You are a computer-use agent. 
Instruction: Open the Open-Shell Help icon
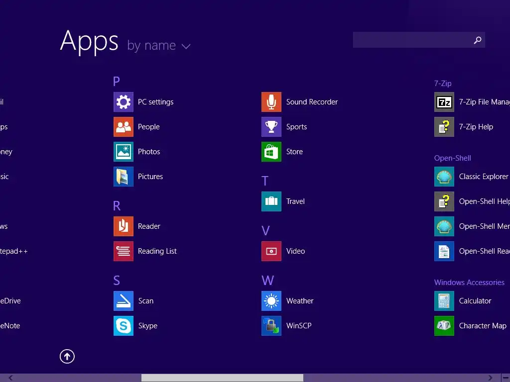444,201
